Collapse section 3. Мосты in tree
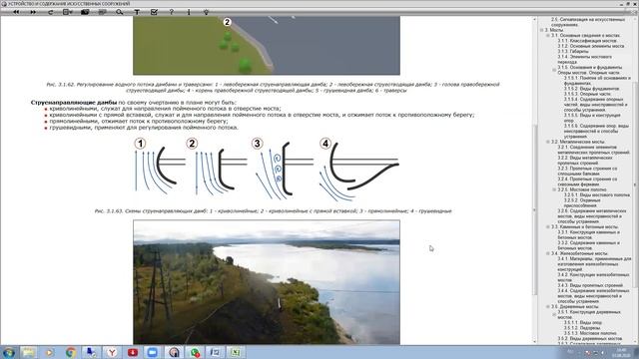 pyautogui.click(x=542, y=30)
